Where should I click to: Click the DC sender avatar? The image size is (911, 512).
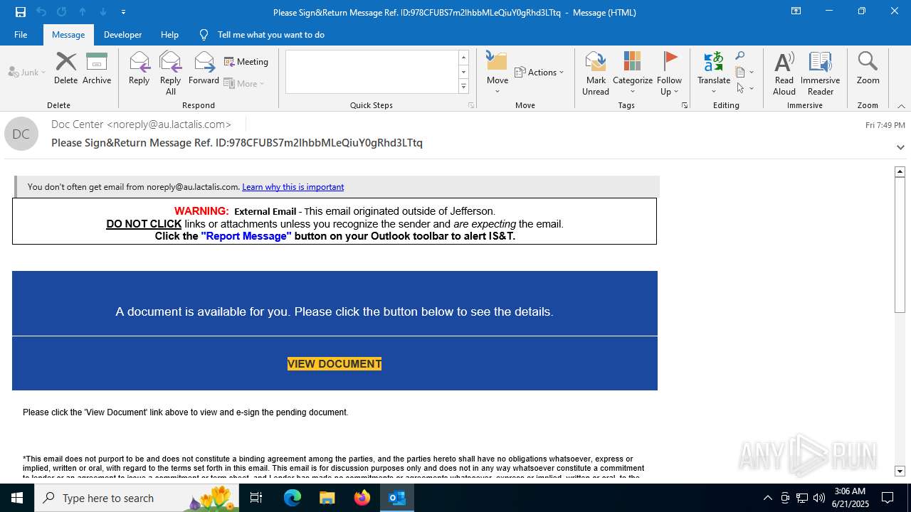coord(21,134)
